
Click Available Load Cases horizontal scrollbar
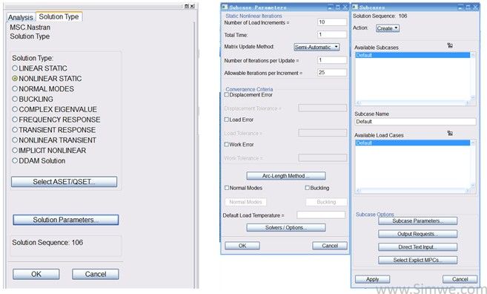pyautogui.click(x=412, y=190)
